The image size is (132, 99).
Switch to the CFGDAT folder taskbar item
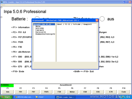44,97
